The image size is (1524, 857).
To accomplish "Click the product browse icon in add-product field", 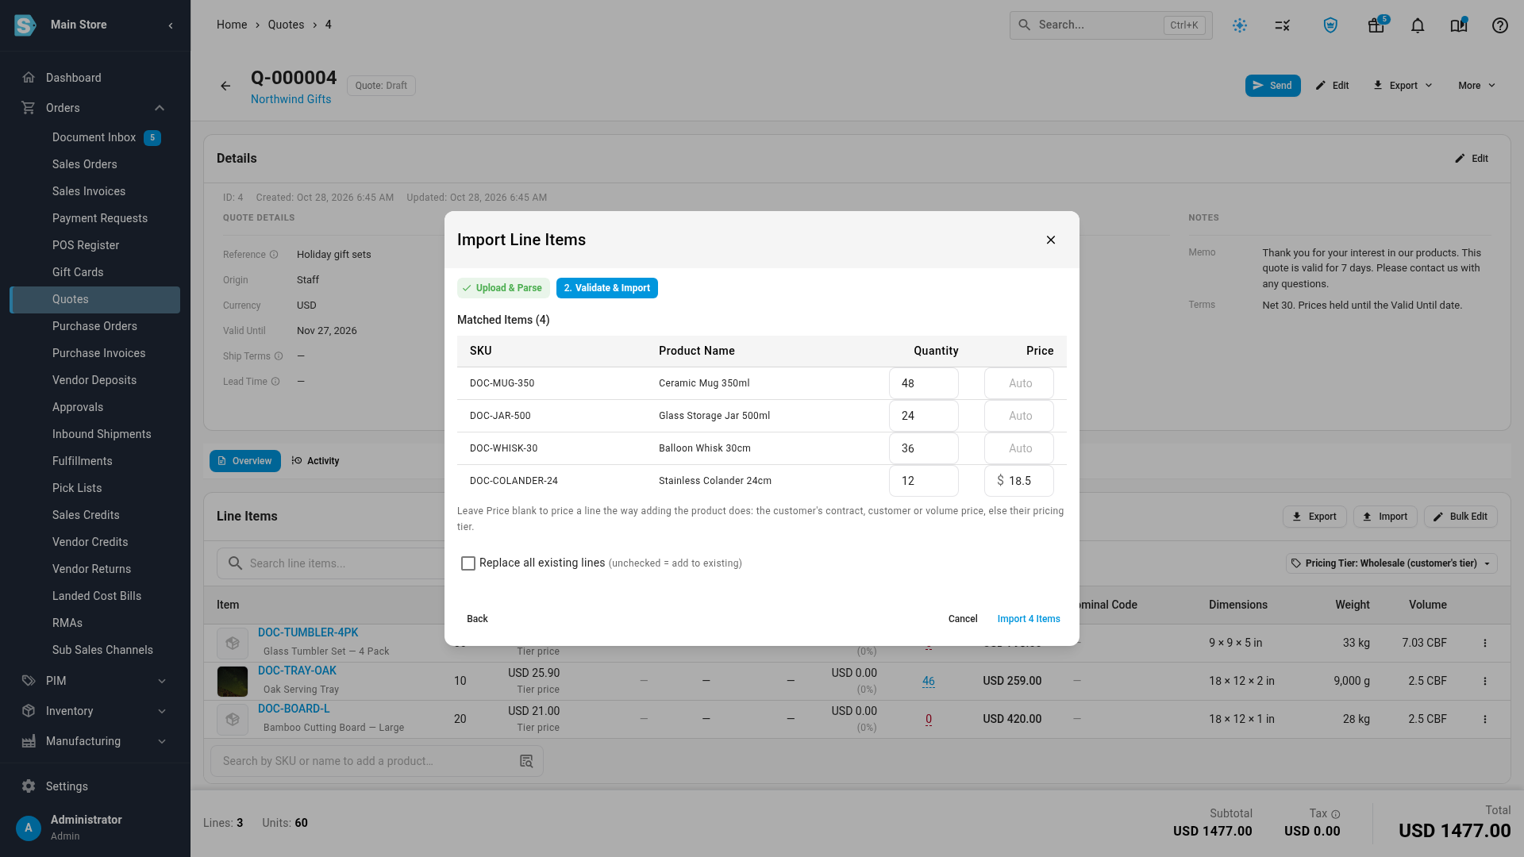I will pyautogui.click(x=526, y=761).
